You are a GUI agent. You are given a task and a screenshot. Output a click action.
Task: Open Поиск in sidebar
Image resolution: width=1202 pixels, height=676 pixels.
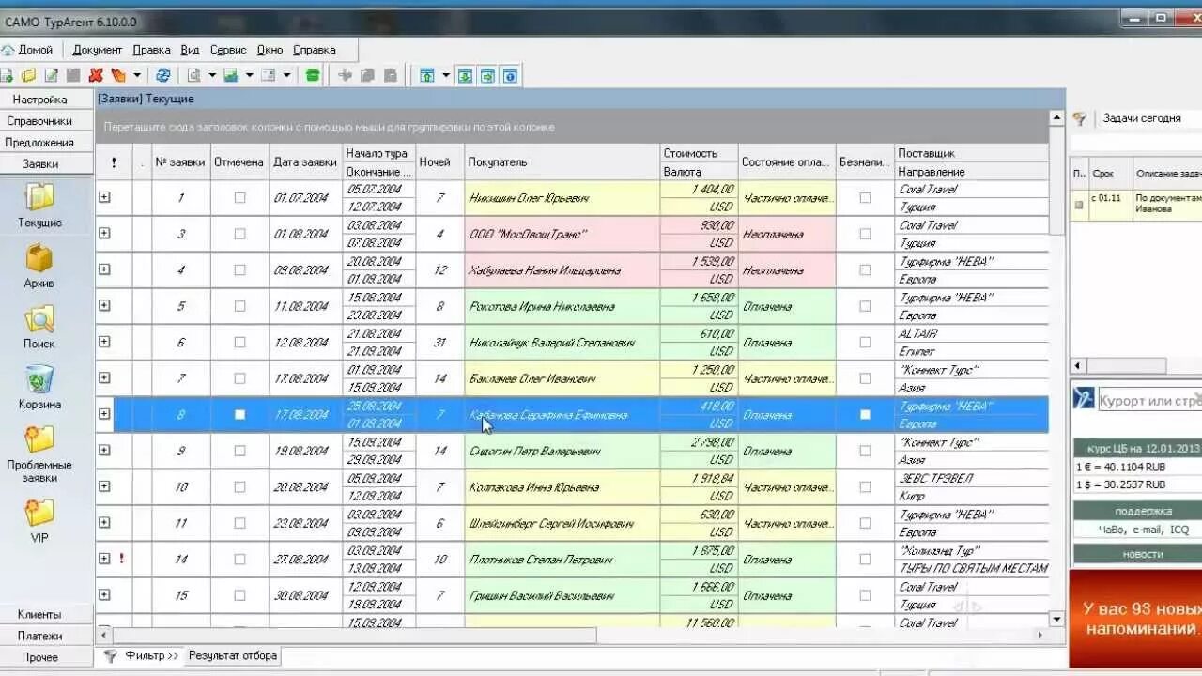pyautogui.click(x=39, y=327)
